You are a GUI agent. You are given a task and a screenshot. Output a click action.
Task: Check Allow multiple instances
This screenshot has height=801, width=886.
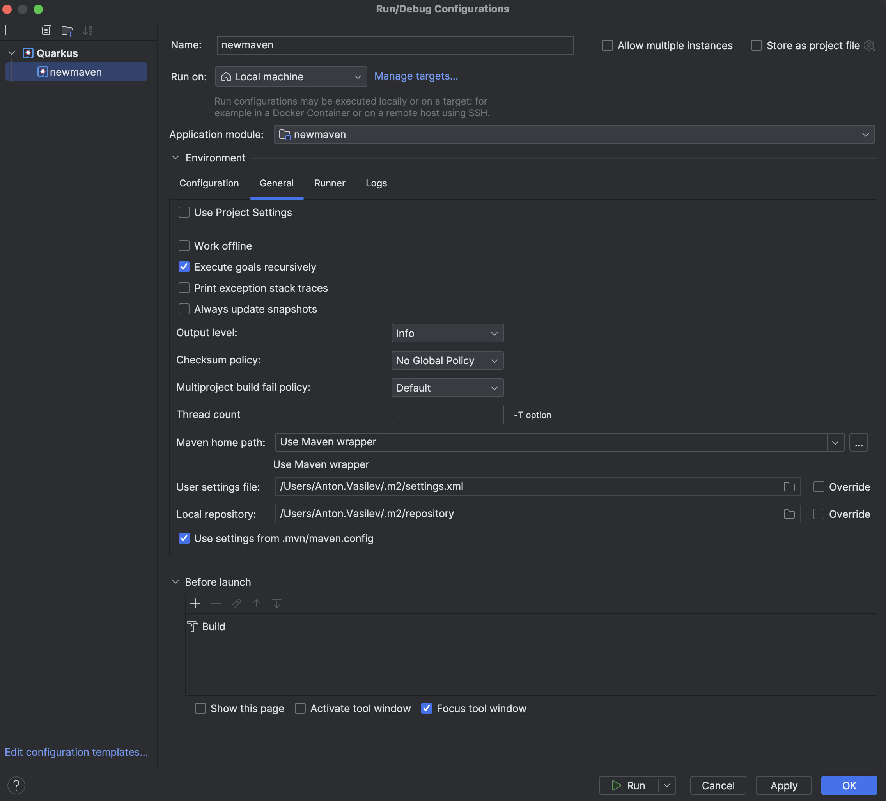(x=607, y=45)
